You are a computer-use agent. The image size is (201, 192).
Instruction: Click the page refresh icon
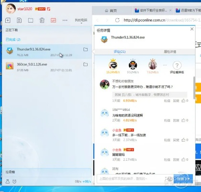117,20
